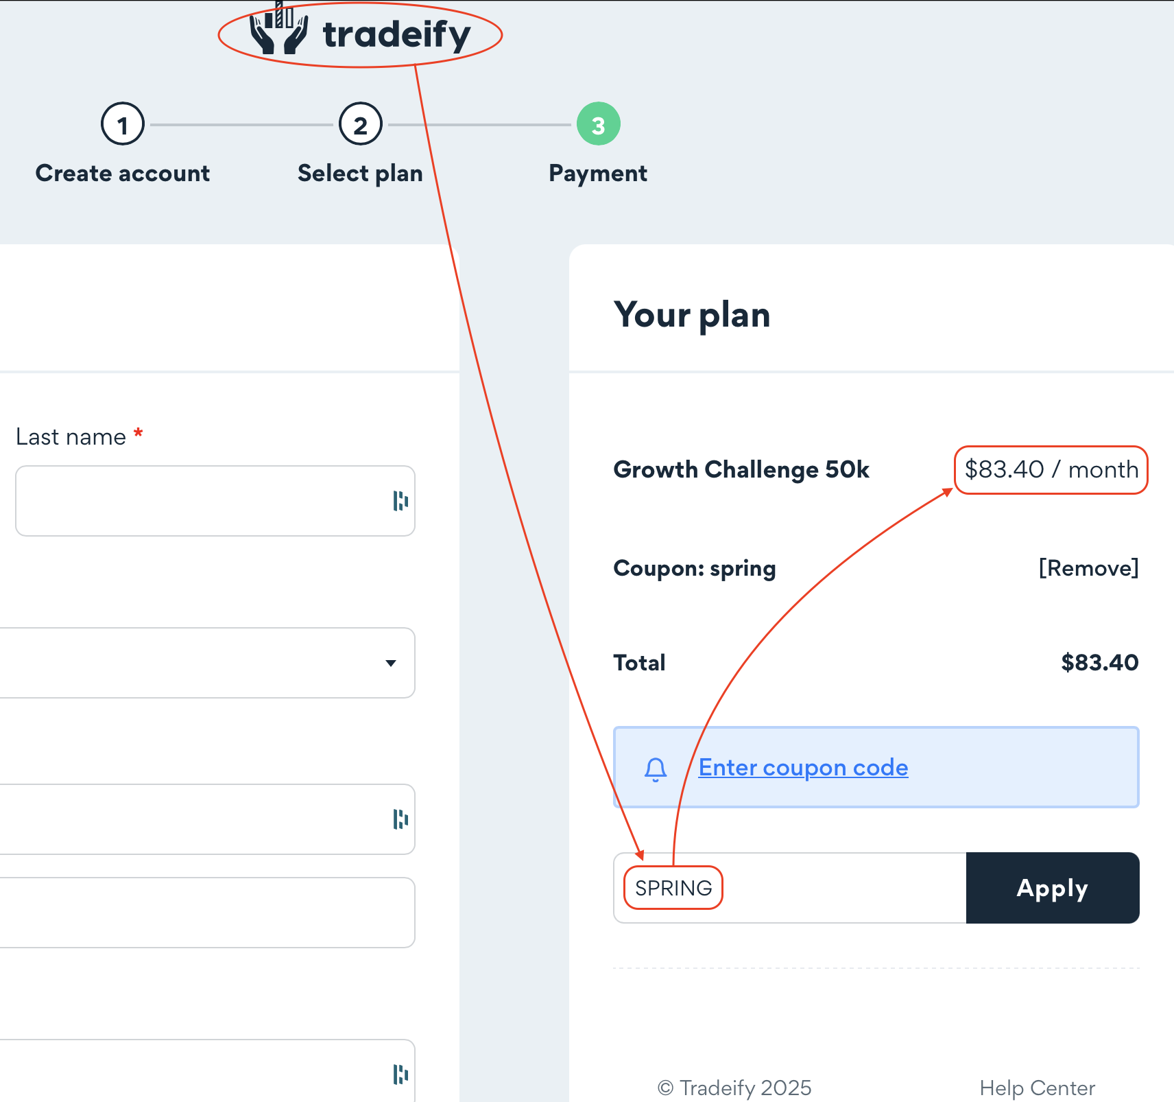Image resolution: width=1174 pixels, height=1102 pixels.
Task: Click the Create account step circle
Action: [123, 124]
